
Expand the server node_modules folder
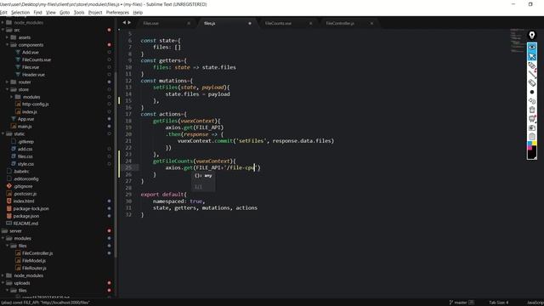3,275
